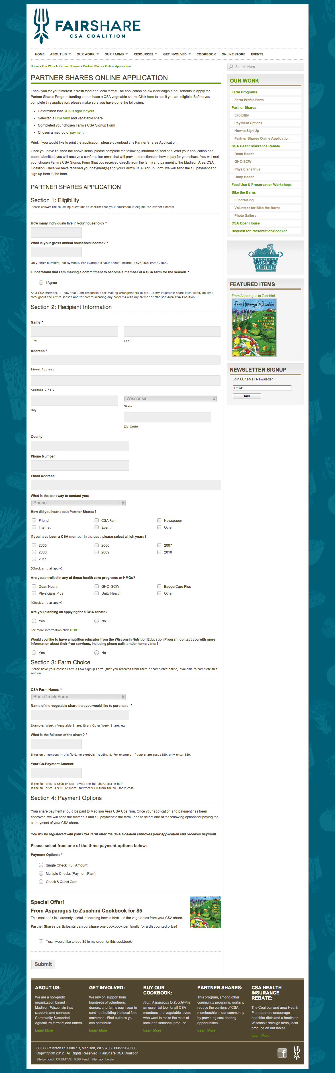Check the CSA Farm checkbox

coord(97,520)
